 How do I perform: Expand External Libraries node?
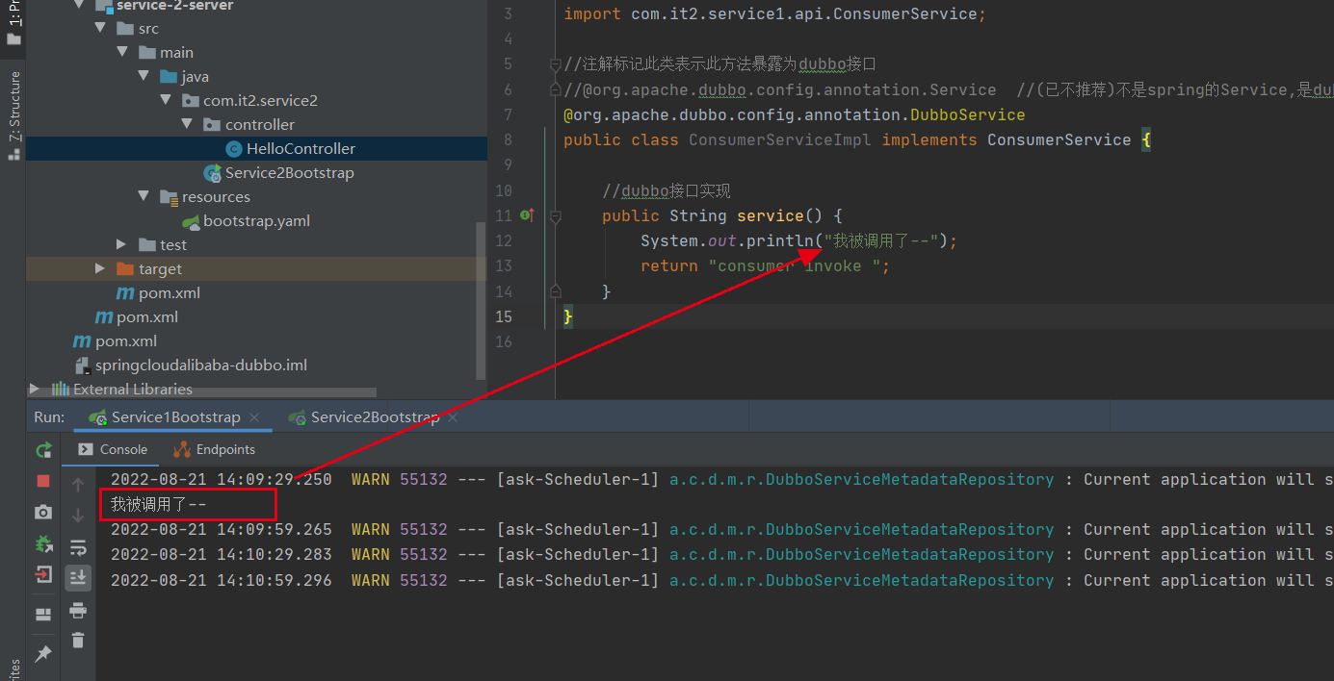(35, 390)
